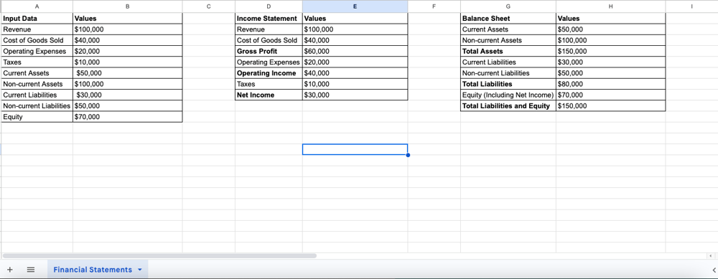Select the "Balance Sheet" header cell

pyautogui.click(x=508, y=19)
